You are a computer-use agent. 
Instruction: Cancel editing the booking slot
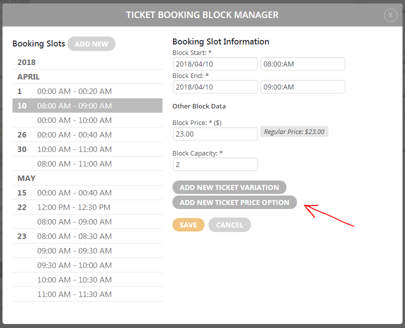click(229, 225)
